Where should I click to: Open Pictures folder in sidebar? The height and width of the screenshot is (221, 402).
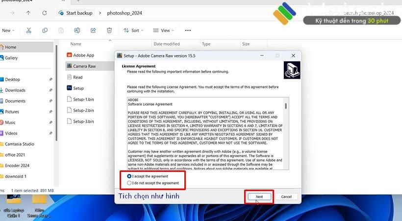coord(12,112)
